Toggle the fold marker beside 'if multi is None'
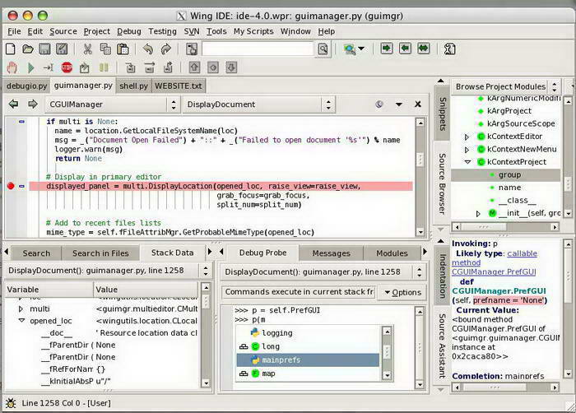Viewport: 576px width, 413px height. [x=21, y=121]
